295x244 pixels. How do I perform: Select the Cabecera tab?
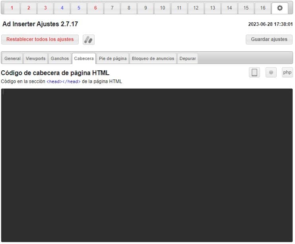(84, 59)
